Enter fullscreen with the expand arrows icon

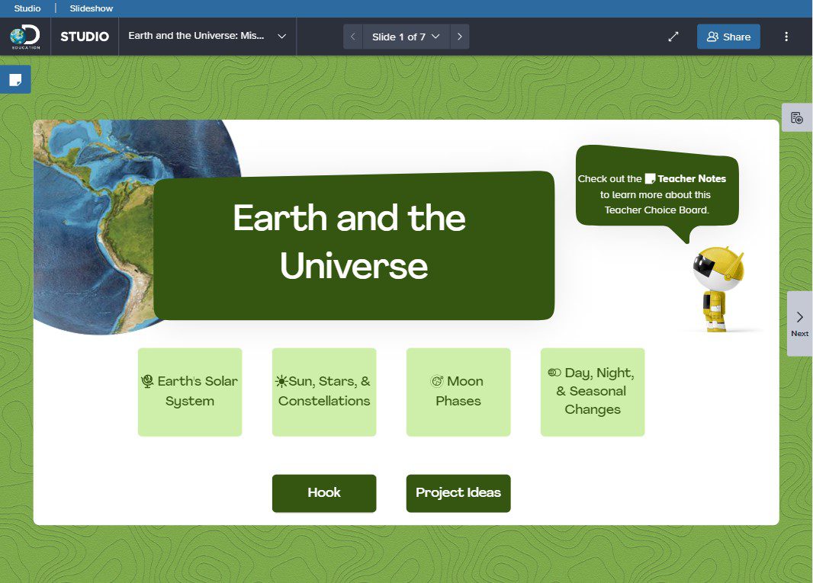point(673,37)
